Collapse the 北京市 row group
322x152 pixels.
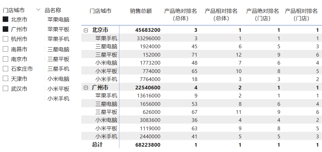[86, 30]
